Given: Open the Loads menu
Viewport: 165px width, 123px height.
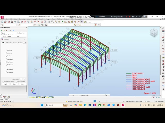Looking at the screenshot, I should [29, 19].
